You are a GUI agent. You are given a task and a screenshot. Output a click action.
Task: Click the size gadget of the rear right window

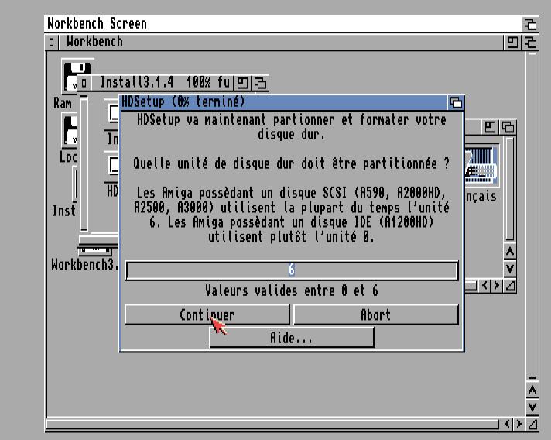pos(510,285)
